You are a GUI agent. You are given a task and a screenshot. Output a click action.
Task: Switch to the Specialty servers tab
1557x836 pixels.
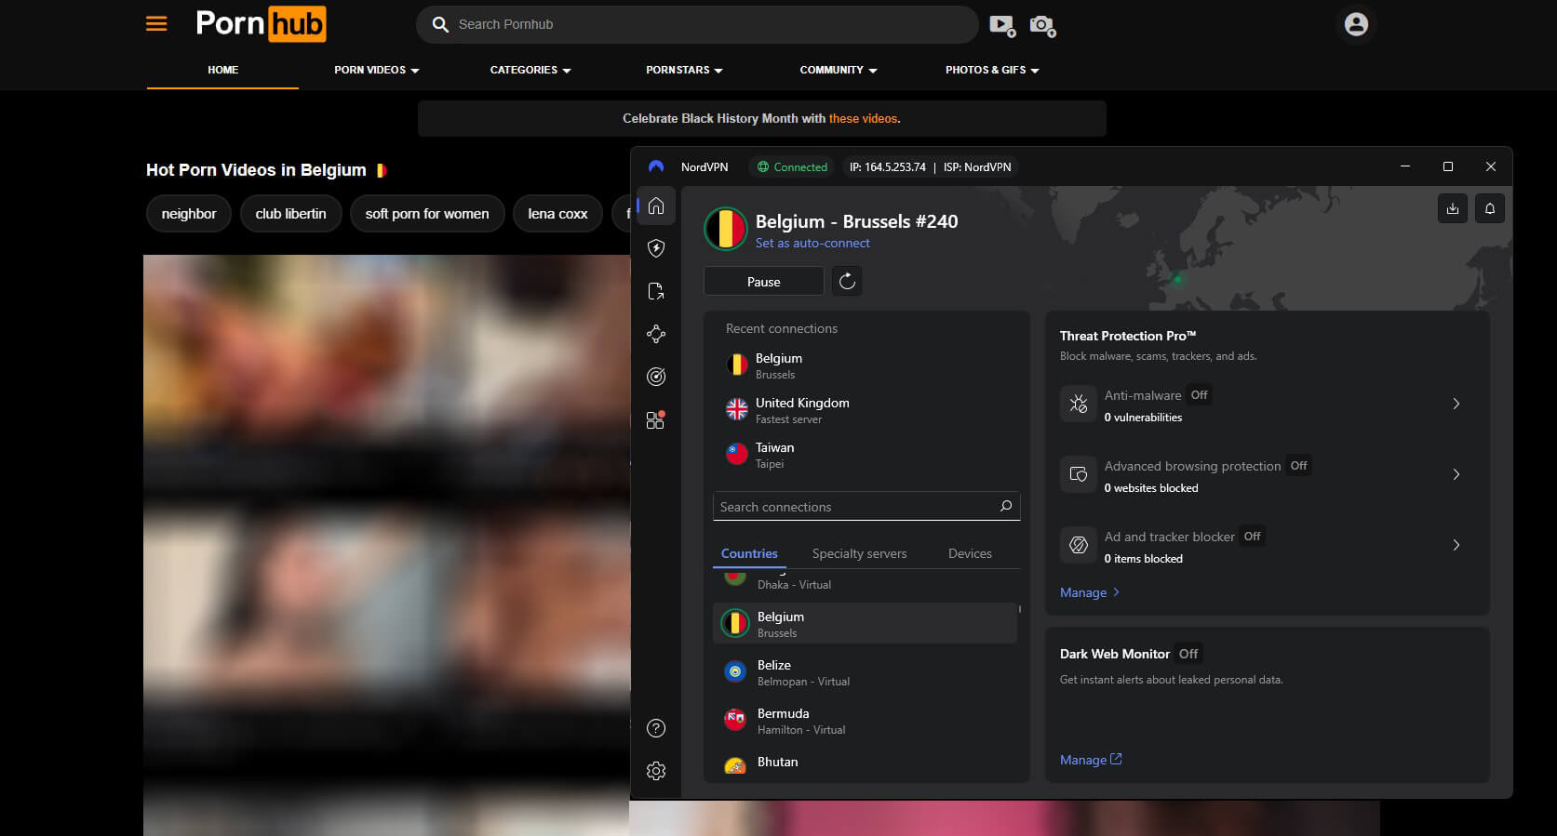click(859, 553)
